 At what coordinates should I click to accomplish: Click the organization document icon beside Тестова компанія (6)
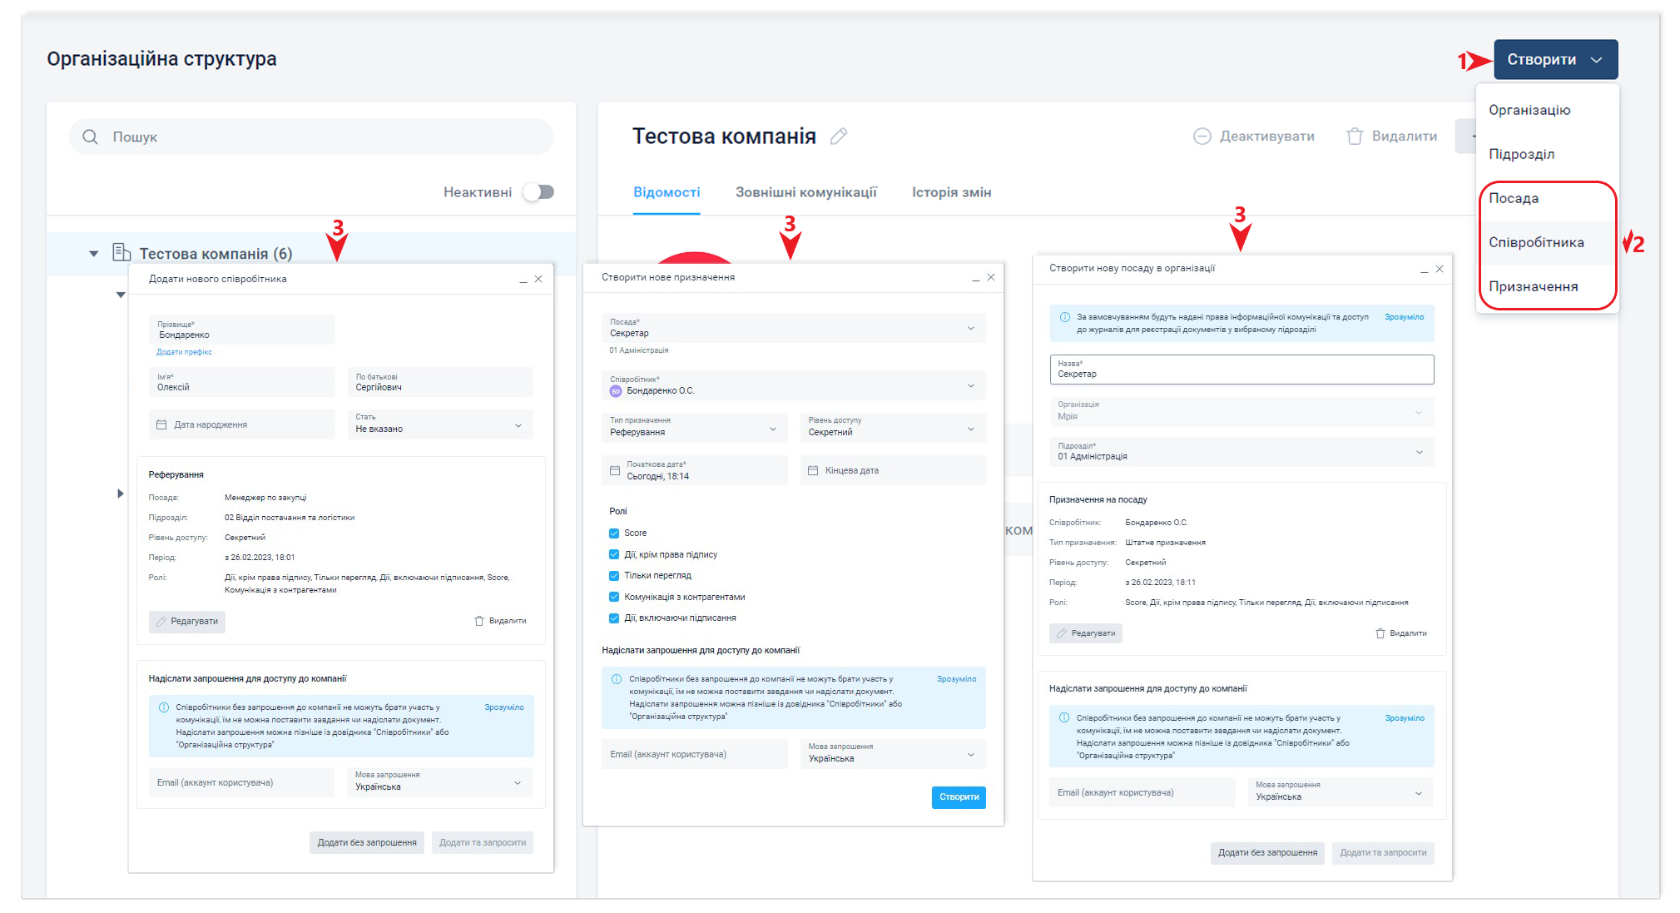coord(121,252)
